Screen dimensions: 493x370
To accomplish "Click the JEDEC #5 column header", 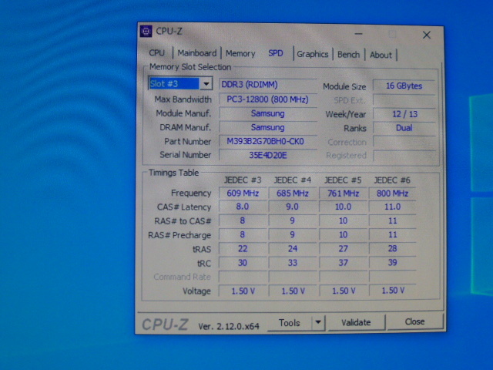I will [x=343, y=180].
